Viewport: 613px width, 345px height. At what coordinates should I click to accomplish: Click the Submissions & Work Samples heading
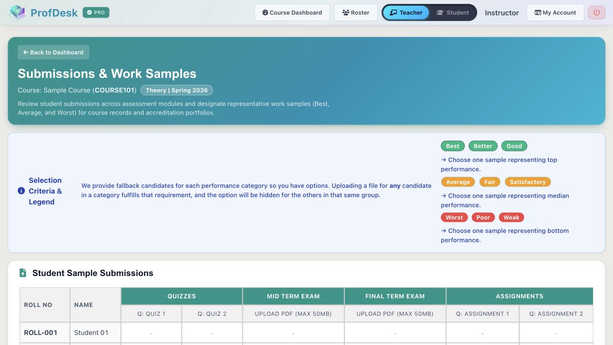pyautogui.click(x=107, y=74)
